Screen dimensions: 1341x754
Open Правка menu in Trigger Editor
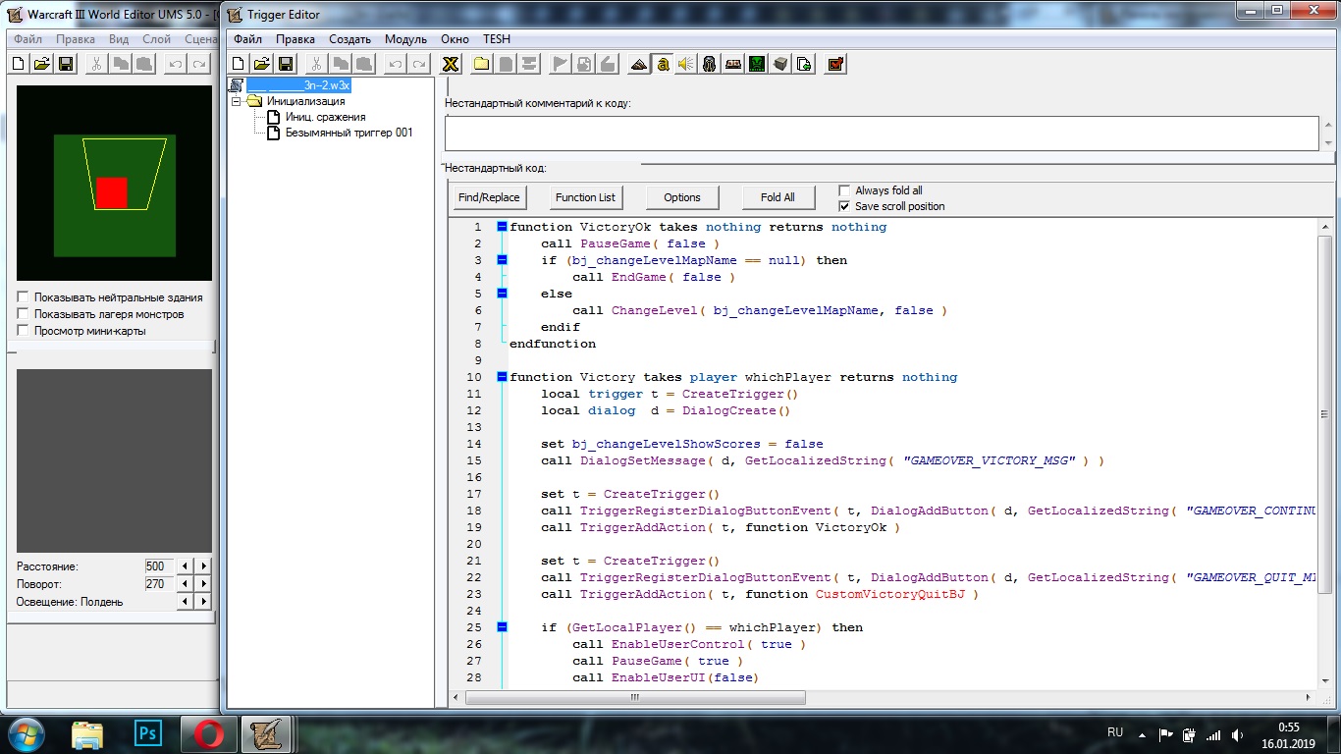(295, 39)
